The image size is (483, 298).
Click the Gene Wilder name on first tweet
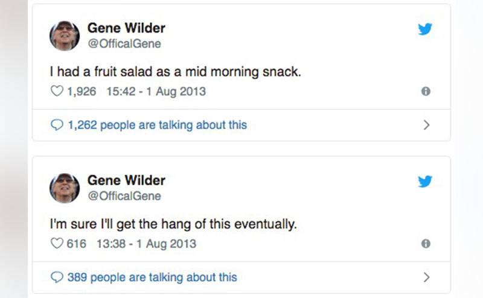click(126, 28)
